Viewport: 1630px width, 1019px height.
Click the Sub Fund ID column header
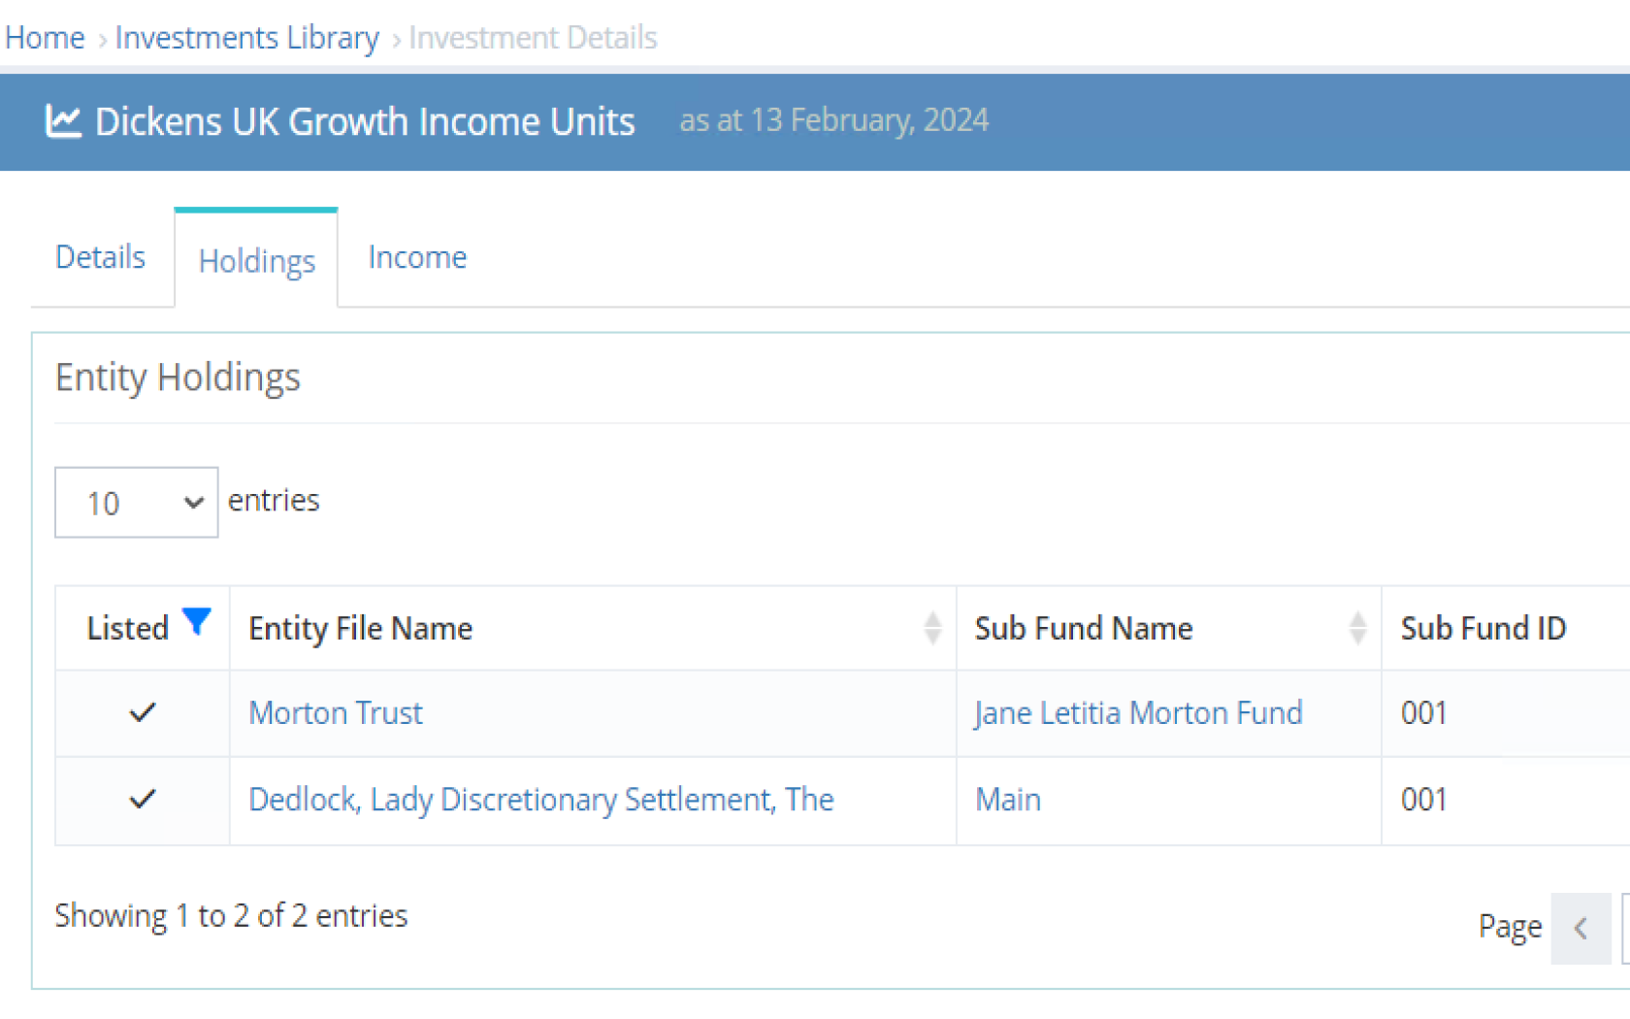(x=1483, y=629)
